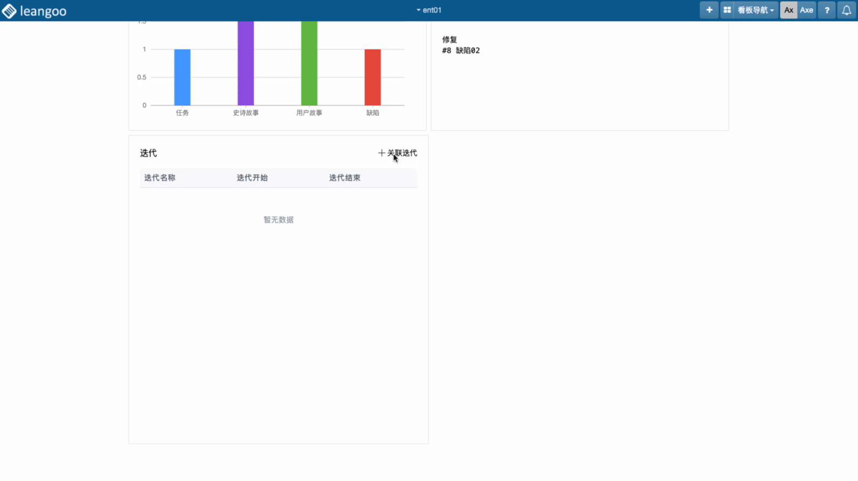Viewport: 858px width, 481px height.
Task: Open the #8 缺陷02 card link
Action: tap(461, 51)
